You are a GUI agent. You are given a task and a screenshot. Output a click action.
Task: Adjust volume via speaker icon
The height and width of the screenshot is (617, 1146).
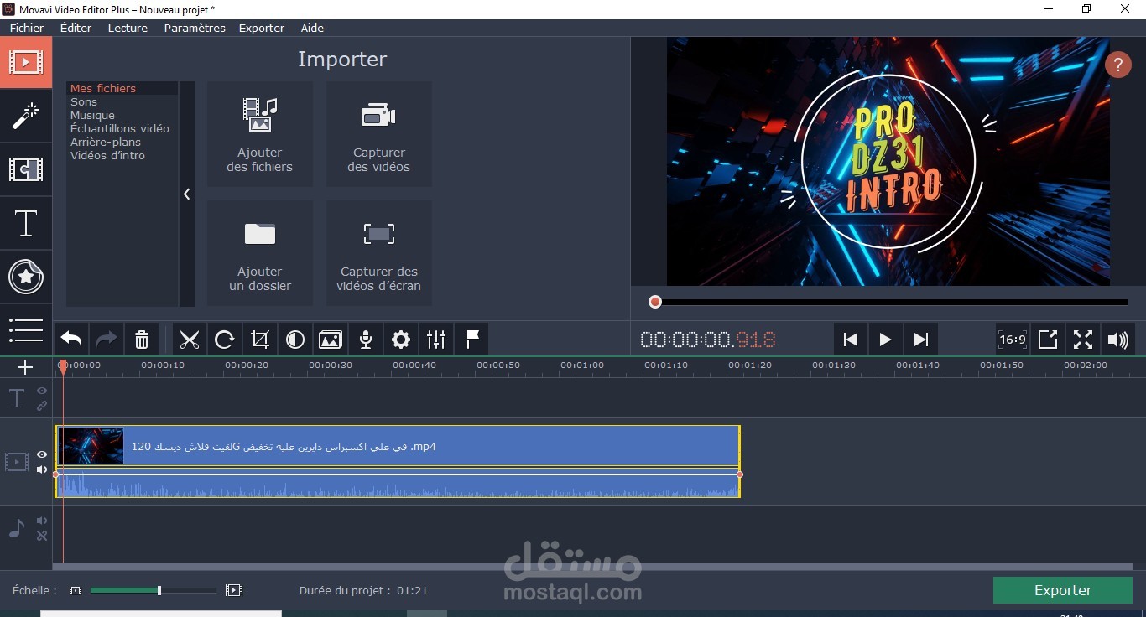tap(1118, 340)
